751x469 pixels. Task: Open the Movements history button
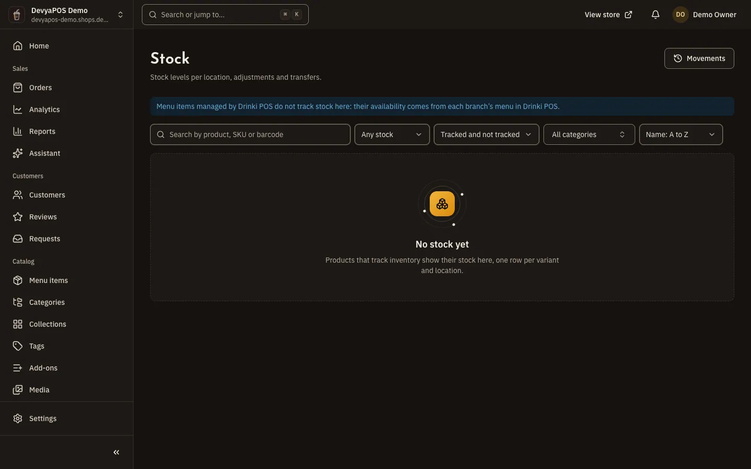click(699, 58)
